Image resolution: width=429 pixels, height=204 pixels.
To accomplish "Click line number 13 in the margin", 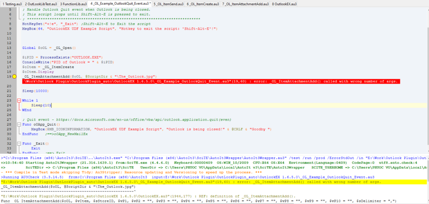I will coord(9,48).
